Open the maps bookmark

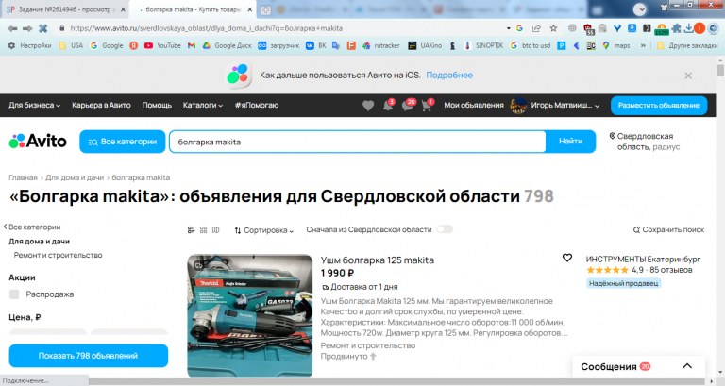[x=615, y=45]
